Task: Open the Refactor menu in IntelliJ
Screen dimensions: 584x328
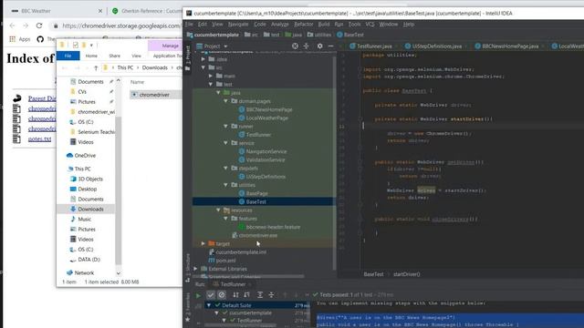Action: pyautogui.click(x=304, y=25)
